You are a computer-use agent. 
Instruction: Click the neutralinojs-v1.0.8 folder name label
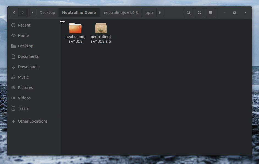(75, 39)
